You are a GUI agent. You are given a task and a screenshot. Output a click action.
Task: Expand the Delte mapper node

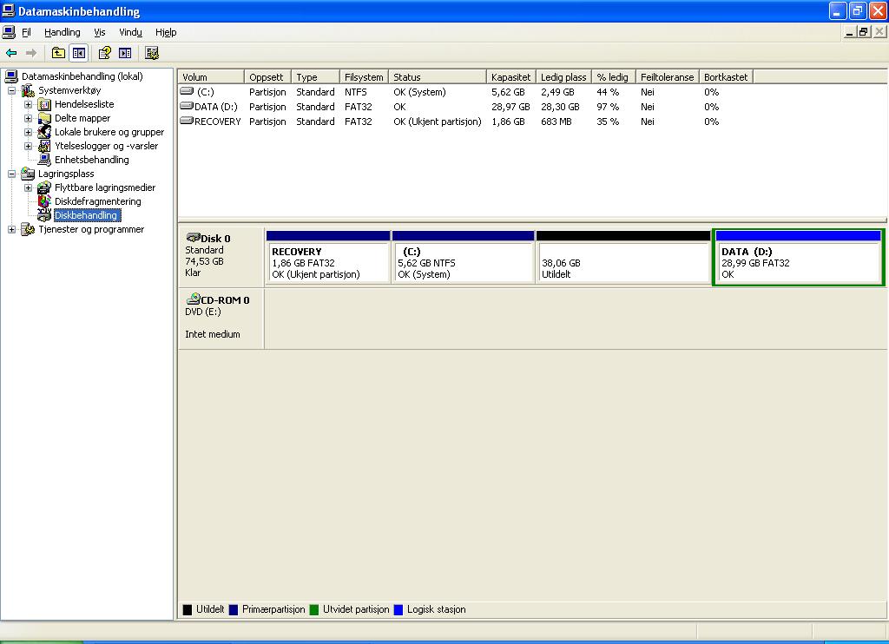pos(28,119)
